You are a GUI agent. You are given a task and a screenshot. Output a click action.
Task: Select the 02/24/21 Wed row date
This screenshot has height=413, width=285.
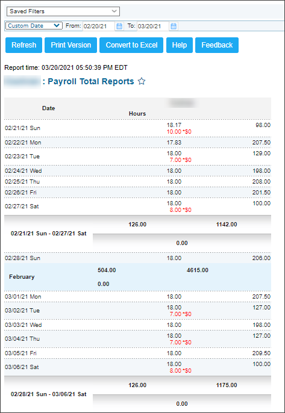tap(23, 171)
